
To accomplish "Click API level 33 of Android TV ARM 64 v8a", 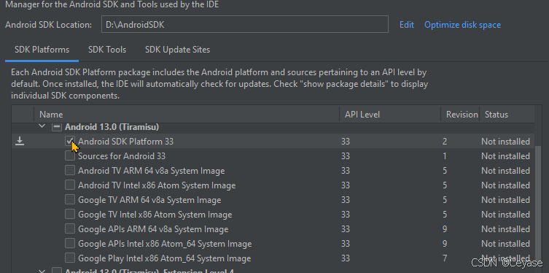I will coord(346,171).
